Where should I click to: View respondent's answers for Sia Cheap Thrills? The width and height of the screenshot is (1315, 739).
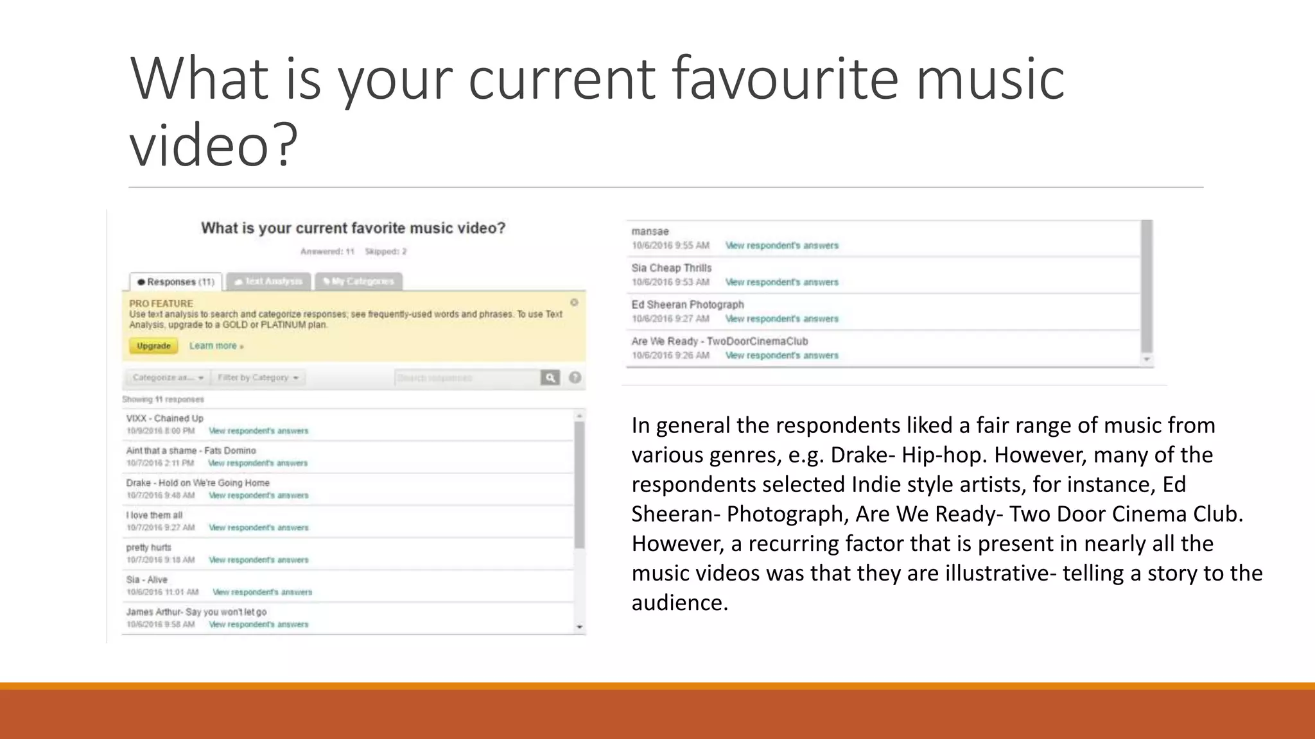click(x=782, y=282)
